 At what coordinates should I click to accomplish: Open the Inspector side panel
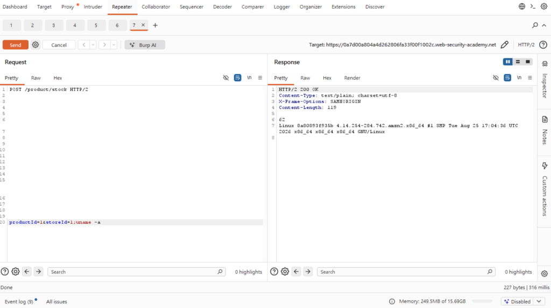(x=545, y=80)
